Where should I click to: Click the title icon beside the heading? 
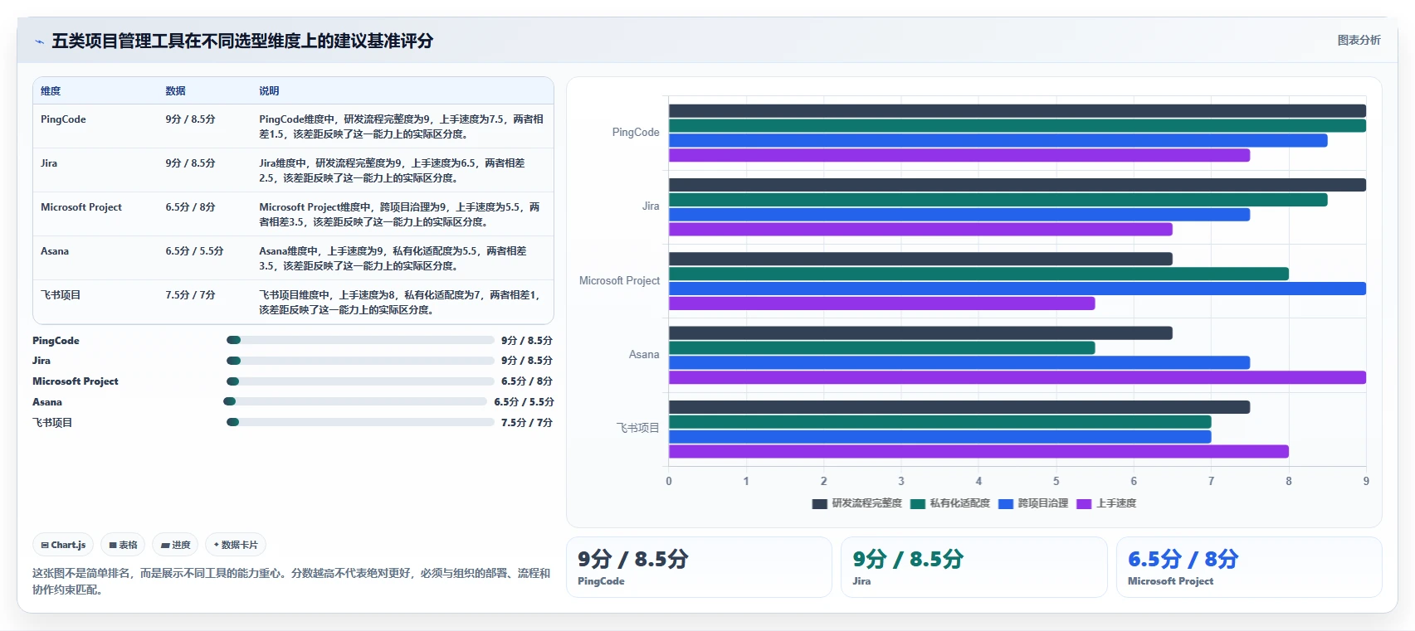pos(39,41)
